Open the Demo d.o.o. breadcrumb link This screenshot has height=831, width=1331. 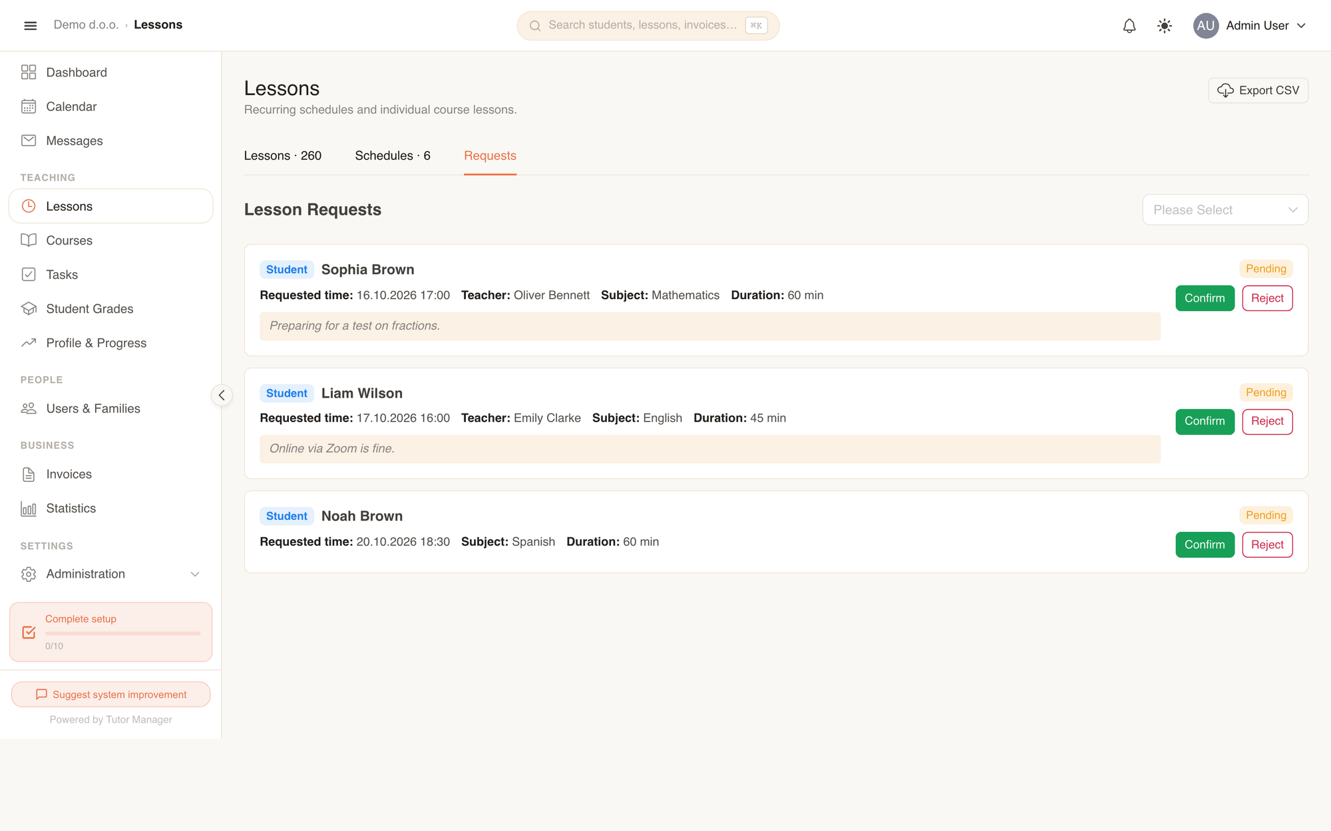[x=86, y=25]
